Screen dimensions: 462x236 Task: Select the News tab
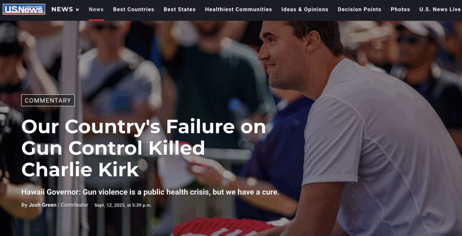coord(96,9)
